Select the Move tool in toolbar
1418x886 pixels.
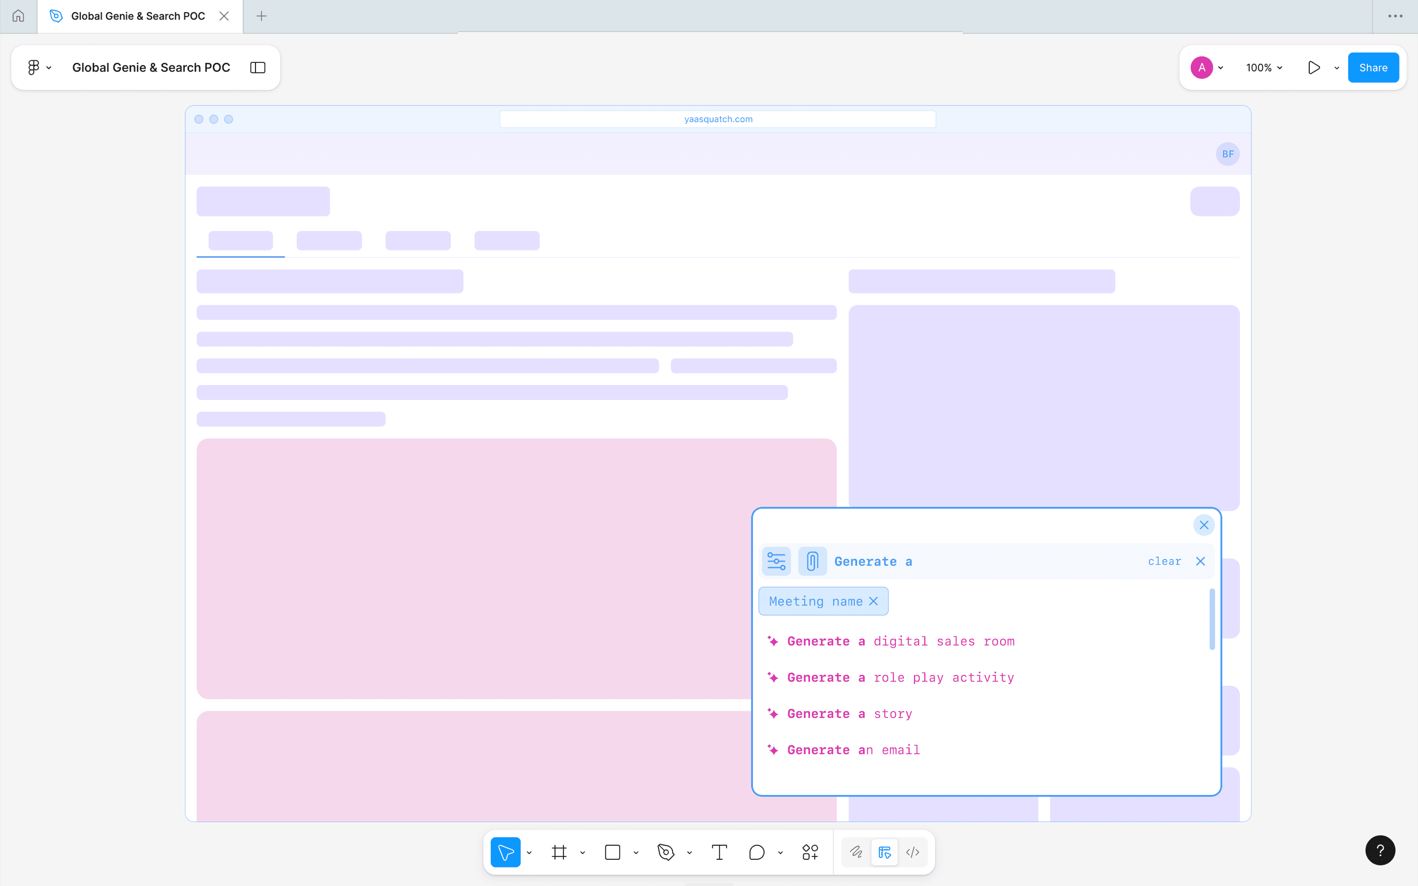(x=505, y=852)
